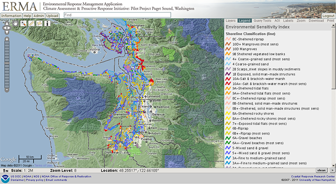The image size is (336, 184).
Task: Open the Download tab
Action: tap(316, 21)
